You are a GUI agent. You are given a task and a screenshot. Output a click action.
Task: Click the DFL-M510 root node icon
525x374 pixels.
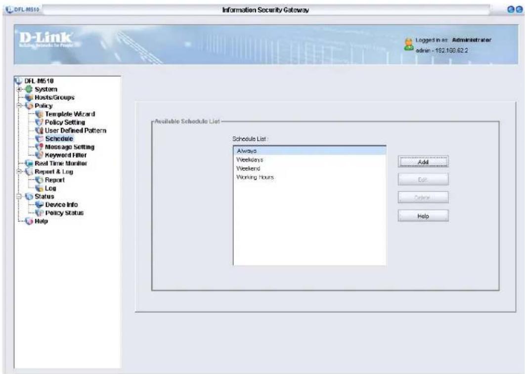tap(18, 81)
